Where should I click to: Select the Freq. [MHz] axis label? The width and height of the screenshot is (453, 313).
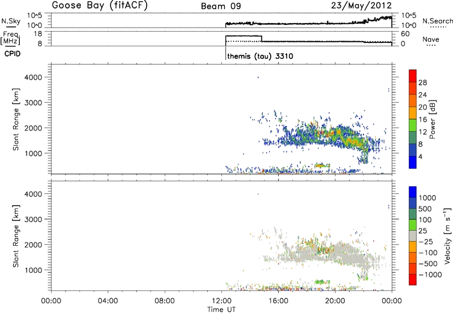11,38
